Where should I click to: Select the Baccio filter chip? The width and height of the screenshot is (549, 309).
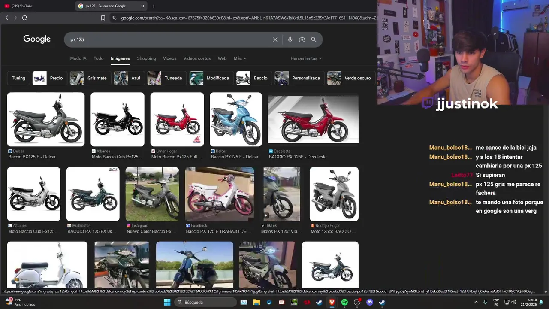point(254,78)
